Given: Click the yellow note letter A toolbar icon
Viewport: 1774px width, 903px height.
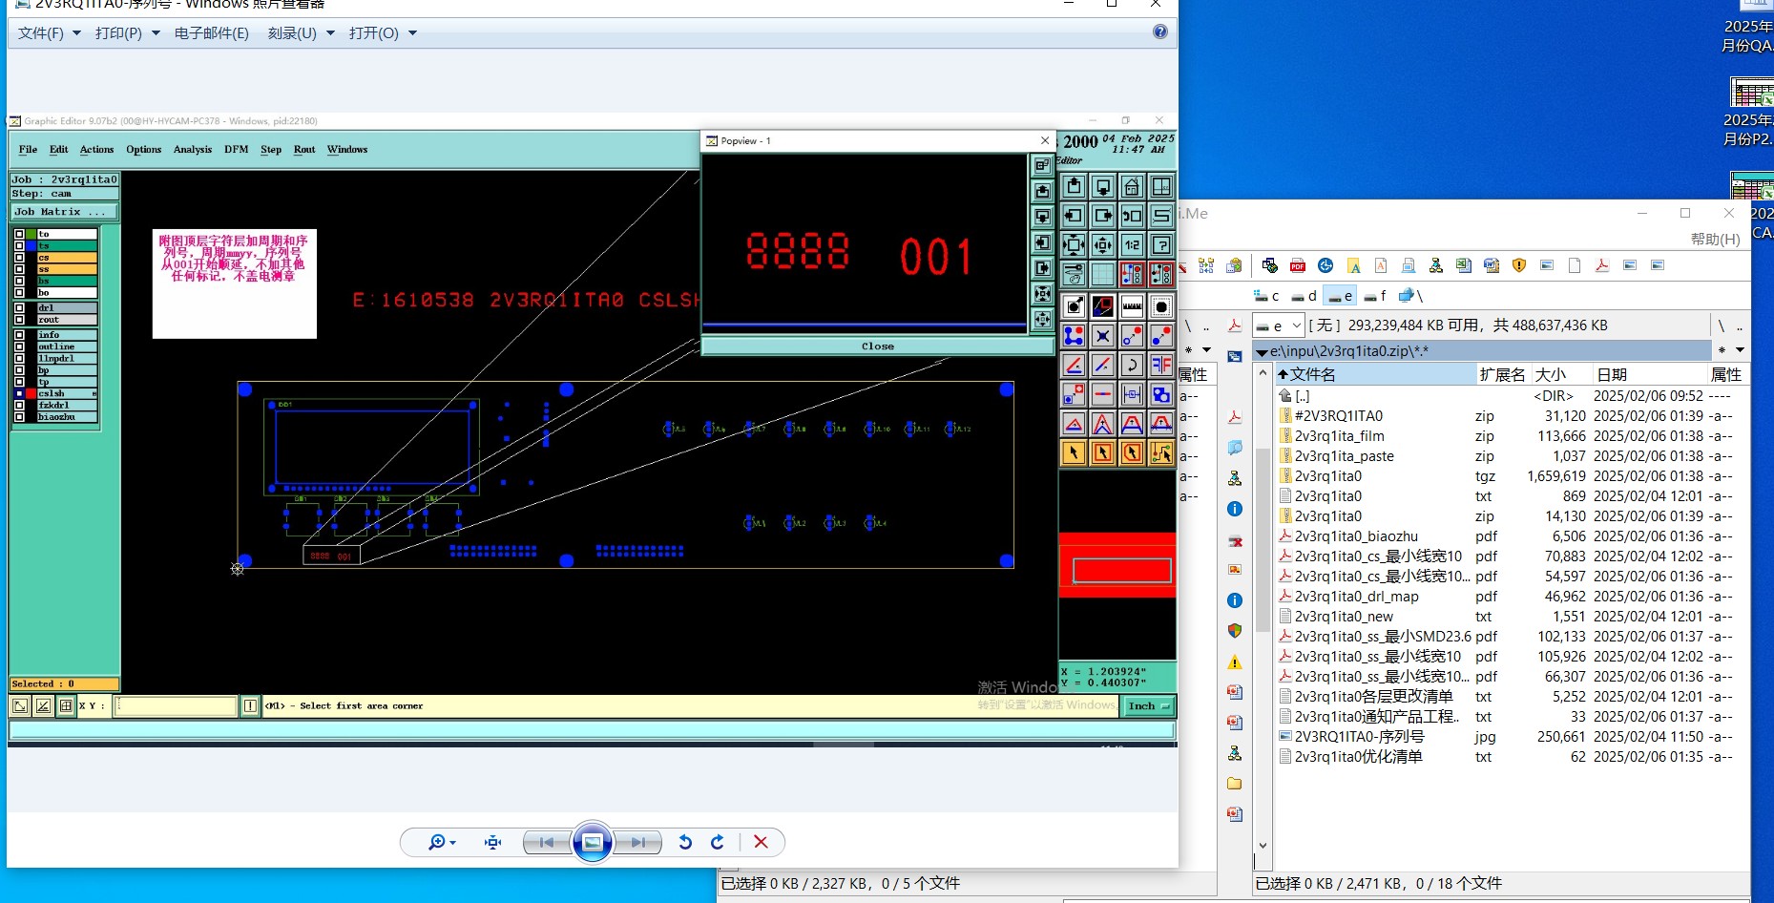Looking at the screenshot, I should coord(1353,265).
